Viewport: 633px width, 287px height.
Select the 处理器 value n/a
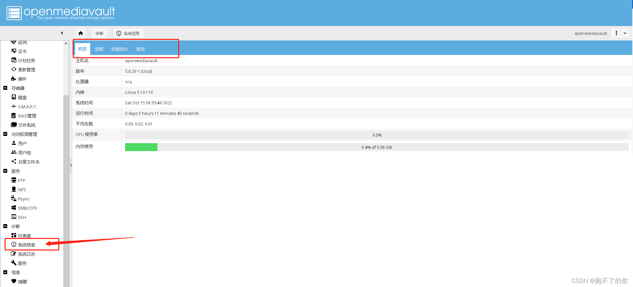128,82
